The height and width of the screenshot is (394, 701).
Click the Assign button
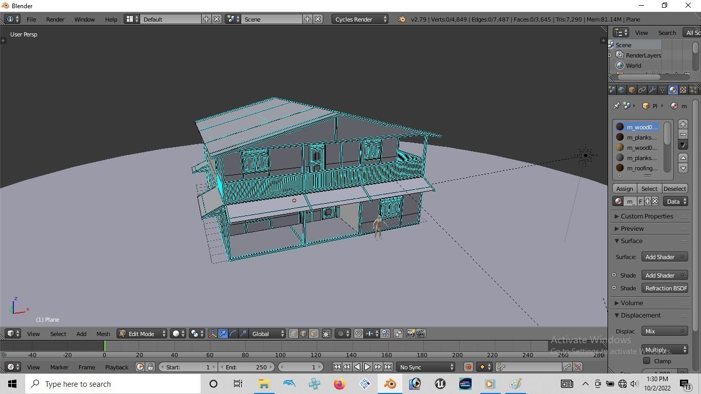[x=625, y=189]
